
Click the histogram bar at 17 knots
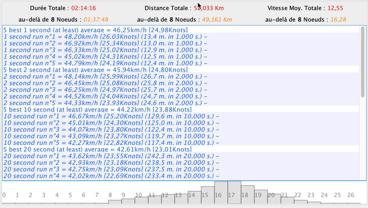tap(235, 192)
